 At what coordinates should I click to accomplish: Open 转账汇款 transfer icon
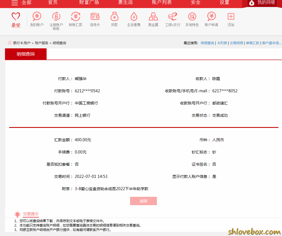[x=75, y=16]
